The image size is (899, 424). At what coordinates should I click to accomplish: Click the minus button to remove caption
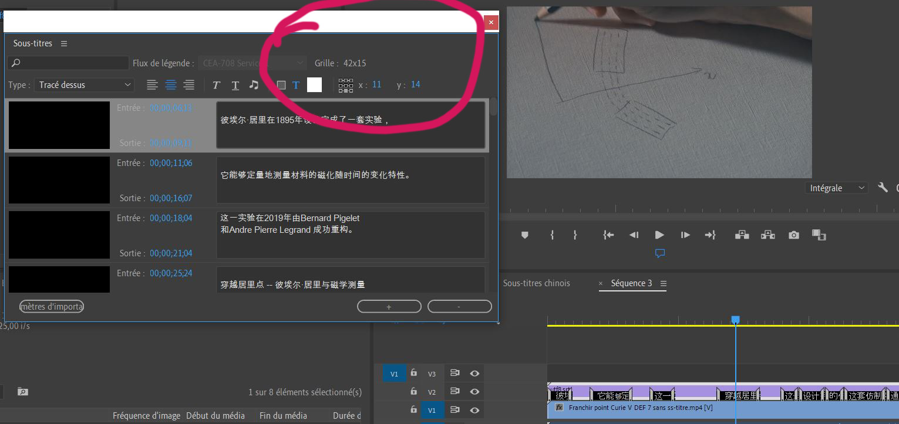[459, 307]
